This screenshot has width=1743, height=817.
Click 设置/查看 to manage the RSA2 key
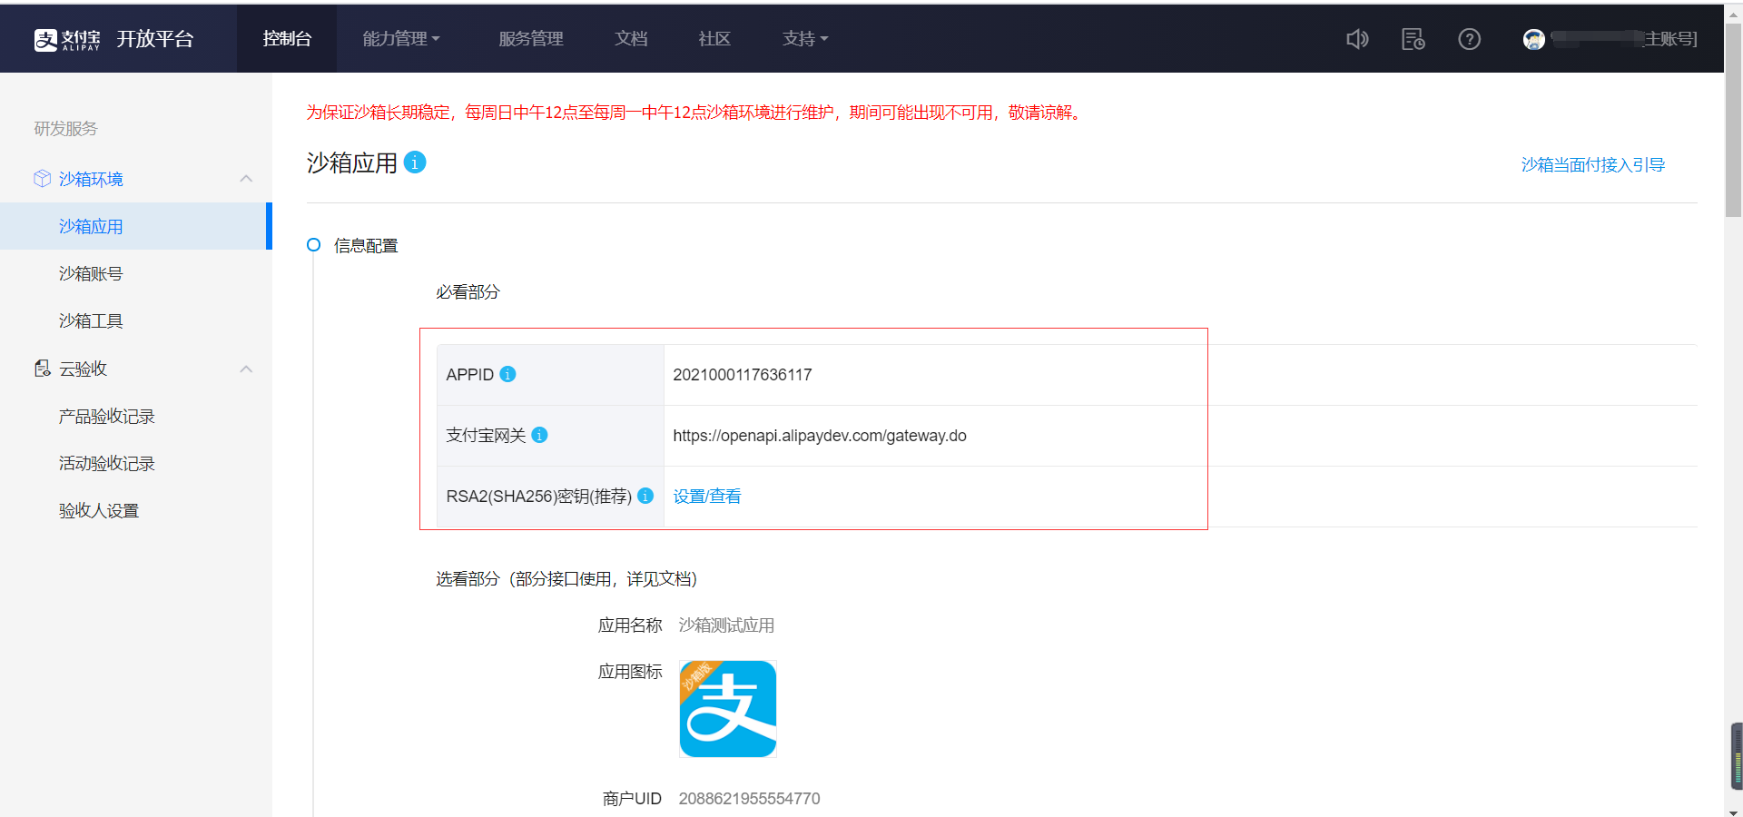(x=706, y=496)
